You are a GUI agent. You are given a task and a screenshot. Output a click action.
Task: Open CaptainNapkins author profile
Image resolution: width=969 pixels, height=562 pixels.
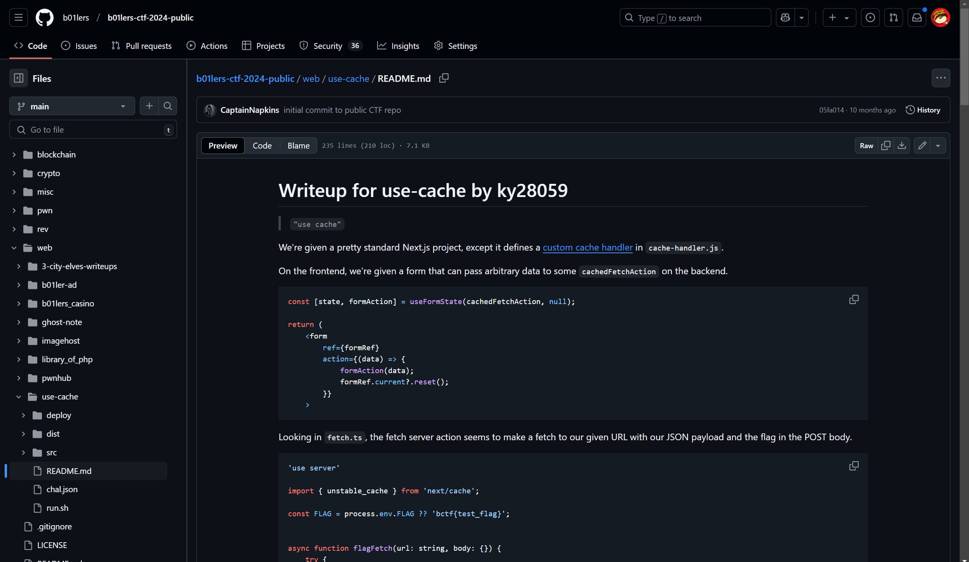[249, 110]
